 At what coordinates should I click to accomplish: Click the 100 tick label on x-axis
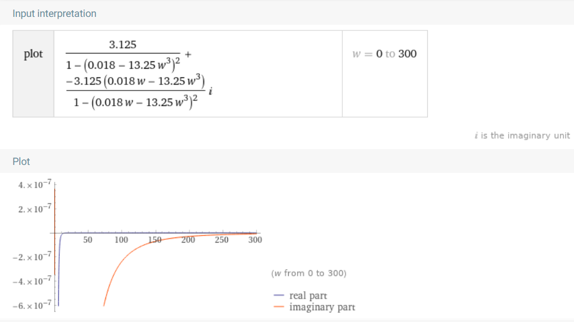point(121,240)
